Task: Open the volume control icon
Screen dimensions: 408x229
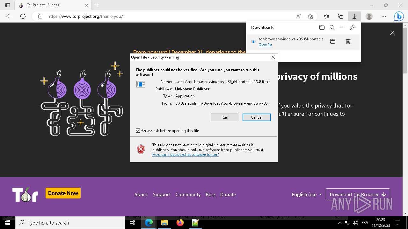Action: click(x=355, y=223)
